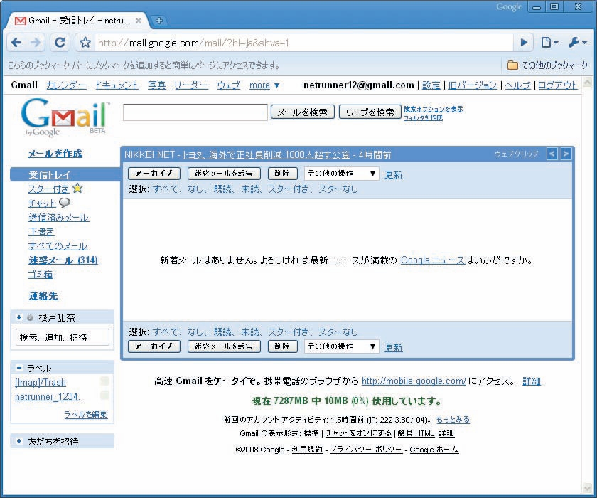Screen dimensions: 597x498
Task: Click ラベルを編集 link
Action: 86,415
